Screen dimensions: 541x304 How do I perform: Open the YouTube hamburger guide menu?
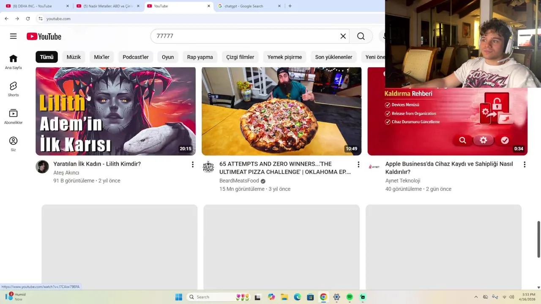point(13,36)
